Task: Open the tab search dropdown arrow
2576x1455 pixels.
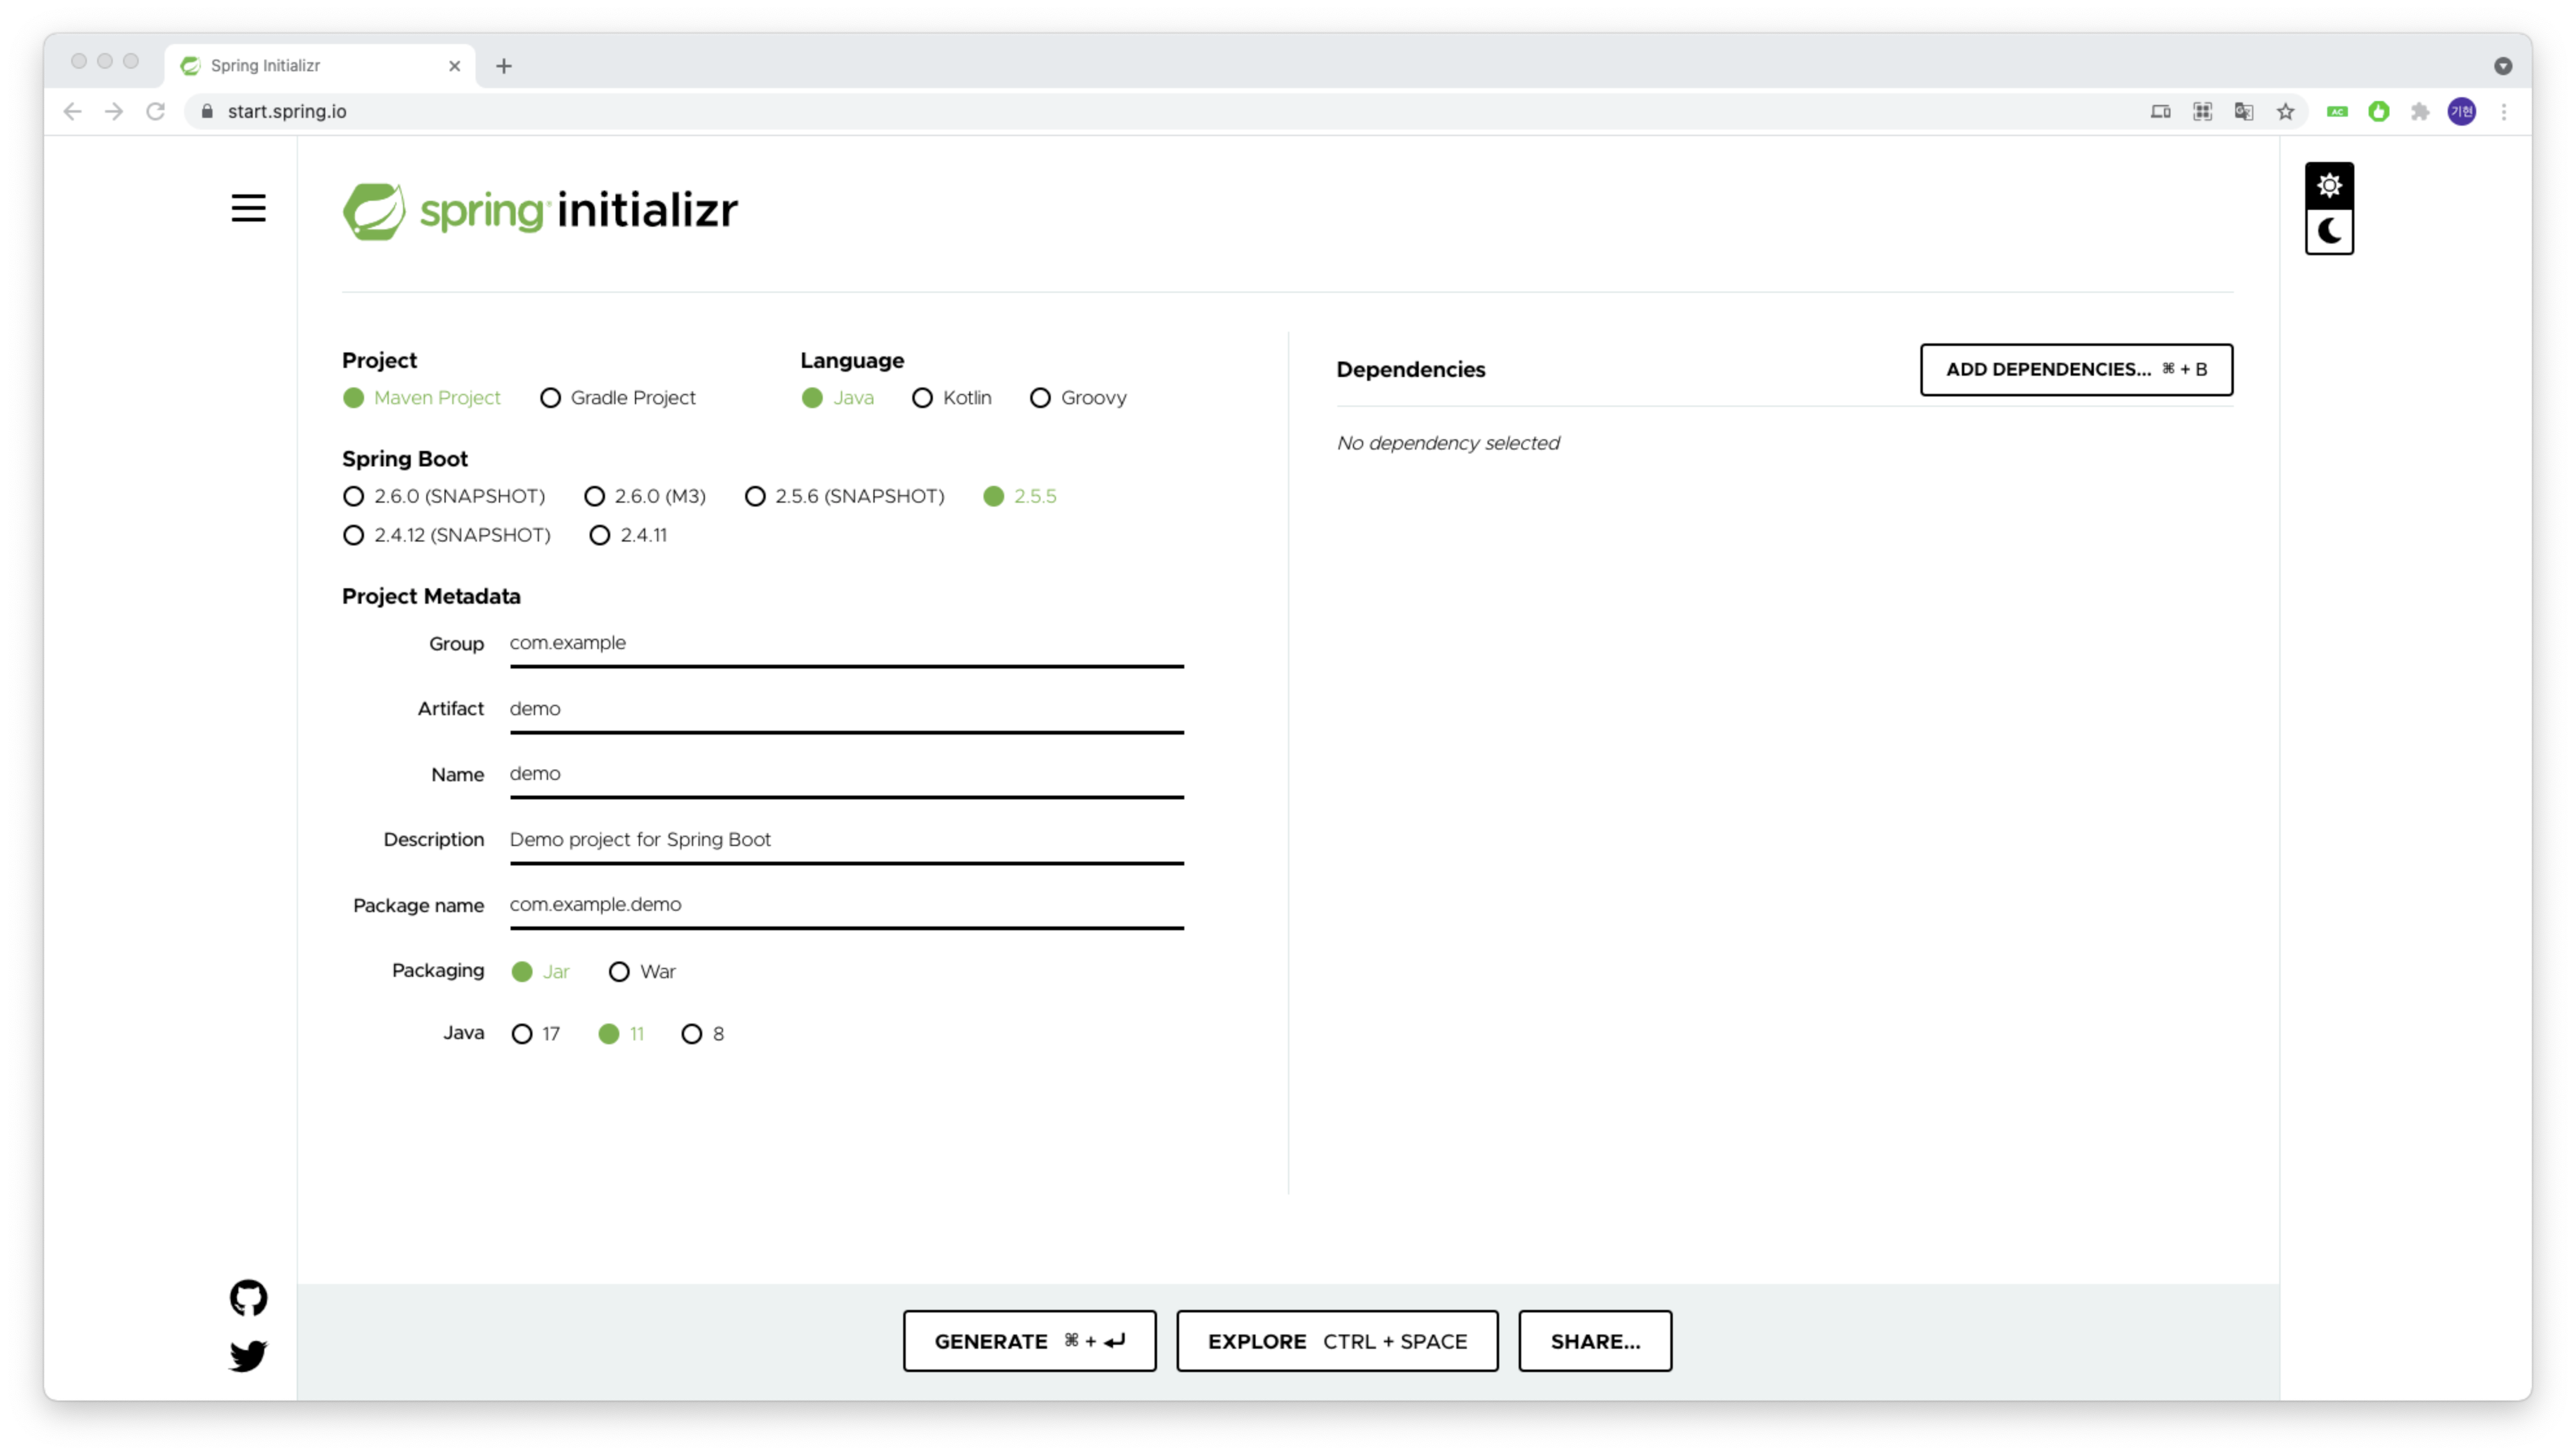Action: point(2503,66)
